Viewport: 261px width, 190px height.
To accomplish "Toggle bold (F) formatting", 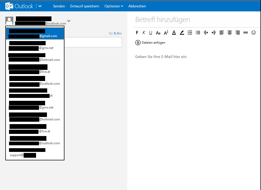I will (137, 33).
